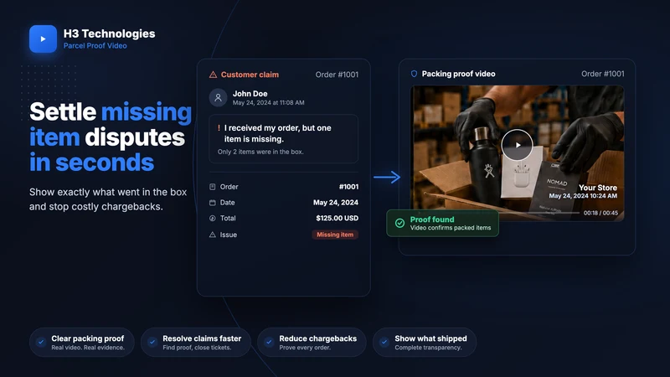The height and width of the screenshot is (377, 670).
Task: Click the Order row document icon
Action: 213,187
